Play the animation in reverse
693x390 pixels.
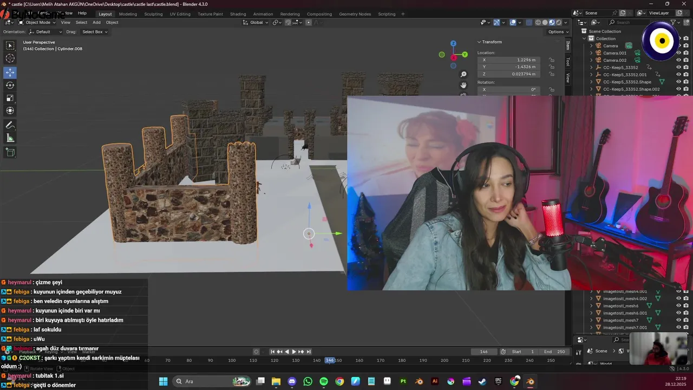286,352
